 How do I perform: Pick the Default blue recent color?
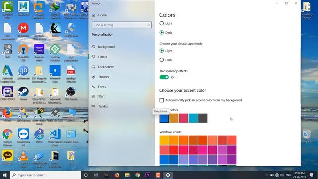[x=164, y=118]
